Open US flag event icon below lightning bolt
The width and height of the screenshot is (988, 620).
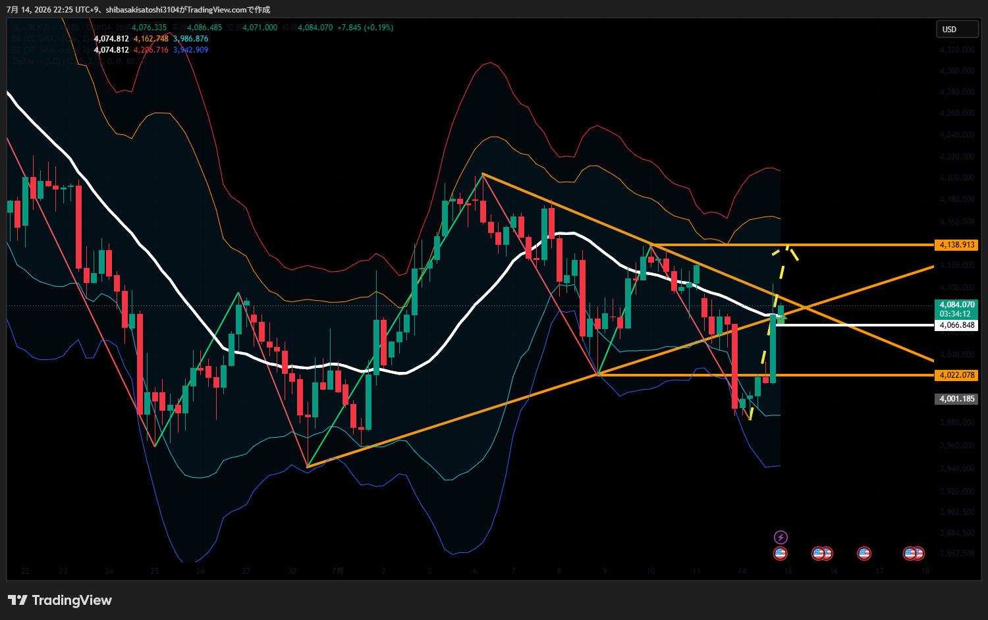781,554
